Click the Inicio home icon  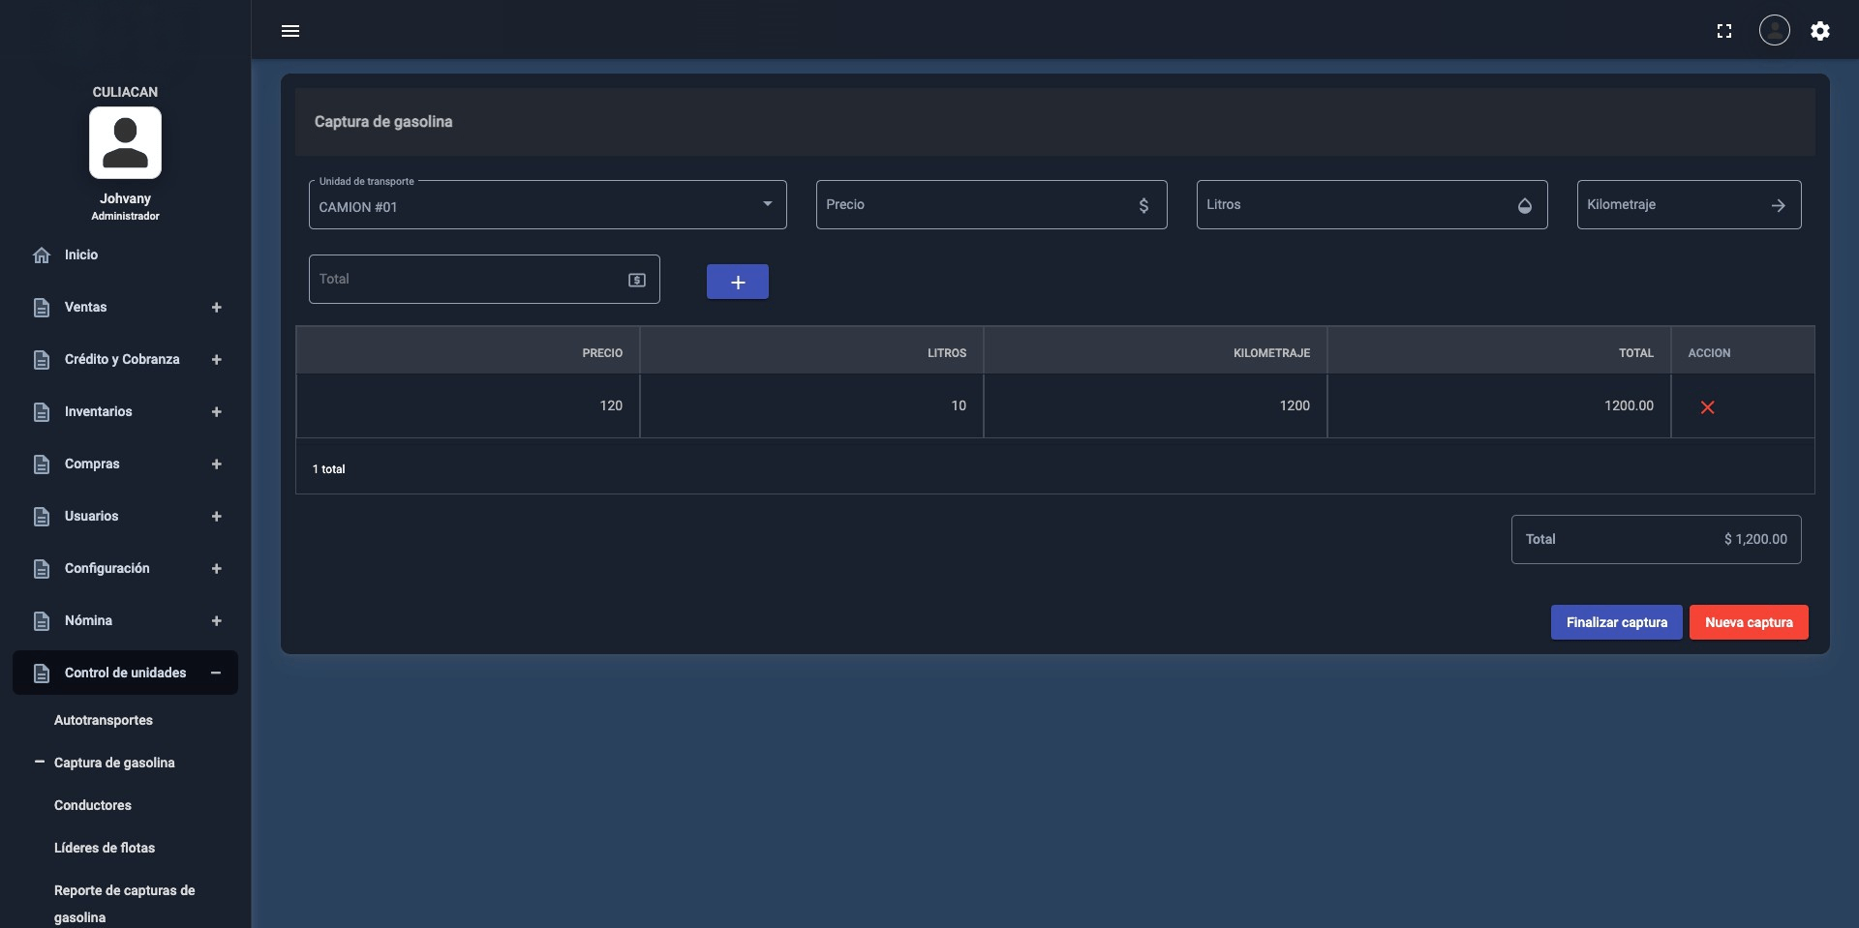point(42,255)
